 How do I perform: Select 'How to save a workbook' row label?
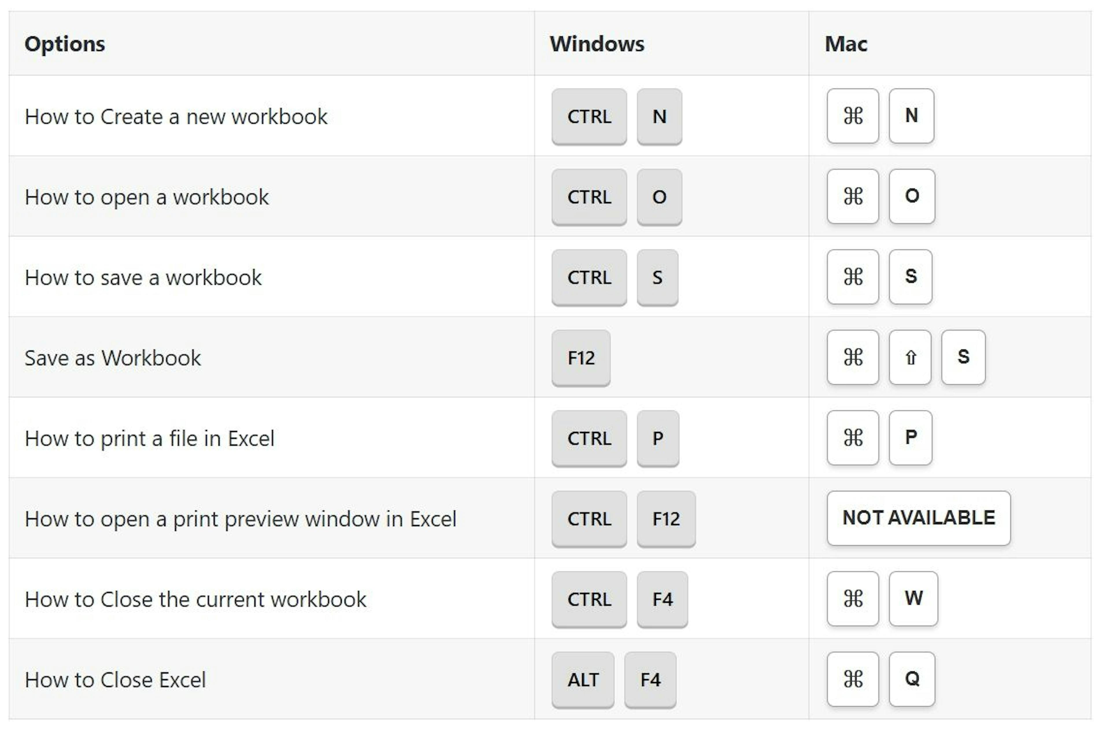pyautogui.click(x=143, y=278)
